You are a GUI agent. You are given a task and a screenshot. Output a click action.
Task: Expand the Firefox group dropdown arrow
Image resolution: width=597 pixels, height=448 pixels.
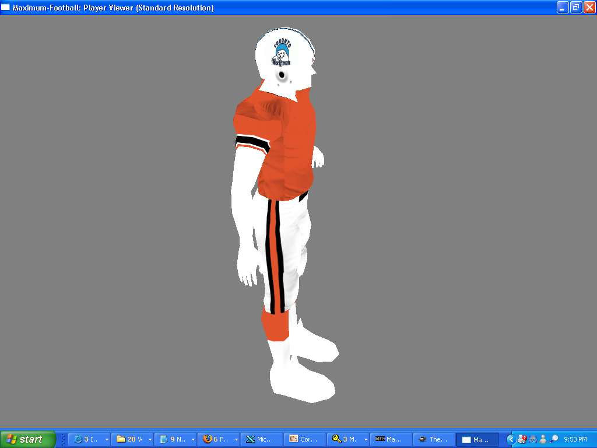click(x=236, y=440)
